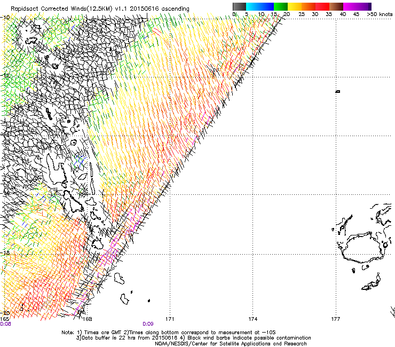This screenshot has height=347, width=395.
Task: Click the "-18" latitude axis label
Action: 5,253
